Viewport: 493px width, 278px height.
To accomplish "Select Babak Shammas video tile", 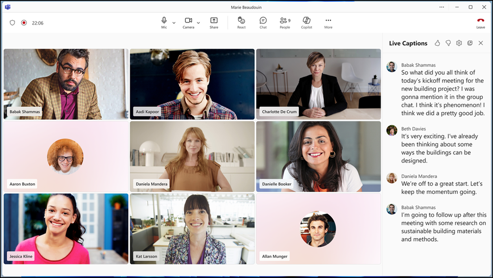I will (66, 84).
